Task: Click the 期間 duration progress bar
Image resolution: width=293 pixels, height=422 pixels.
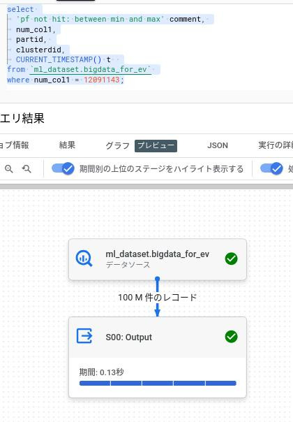Action: click(158, 384)
